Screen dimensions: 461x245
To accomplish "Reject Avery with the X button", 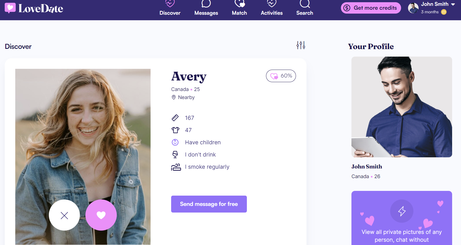I will pyautogui.click(x=64, y=215).
